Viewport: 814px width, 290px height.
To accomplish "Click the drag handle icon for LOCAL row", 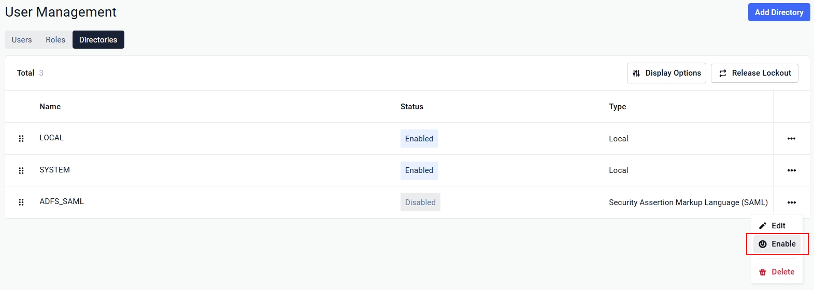I will 21,139.
